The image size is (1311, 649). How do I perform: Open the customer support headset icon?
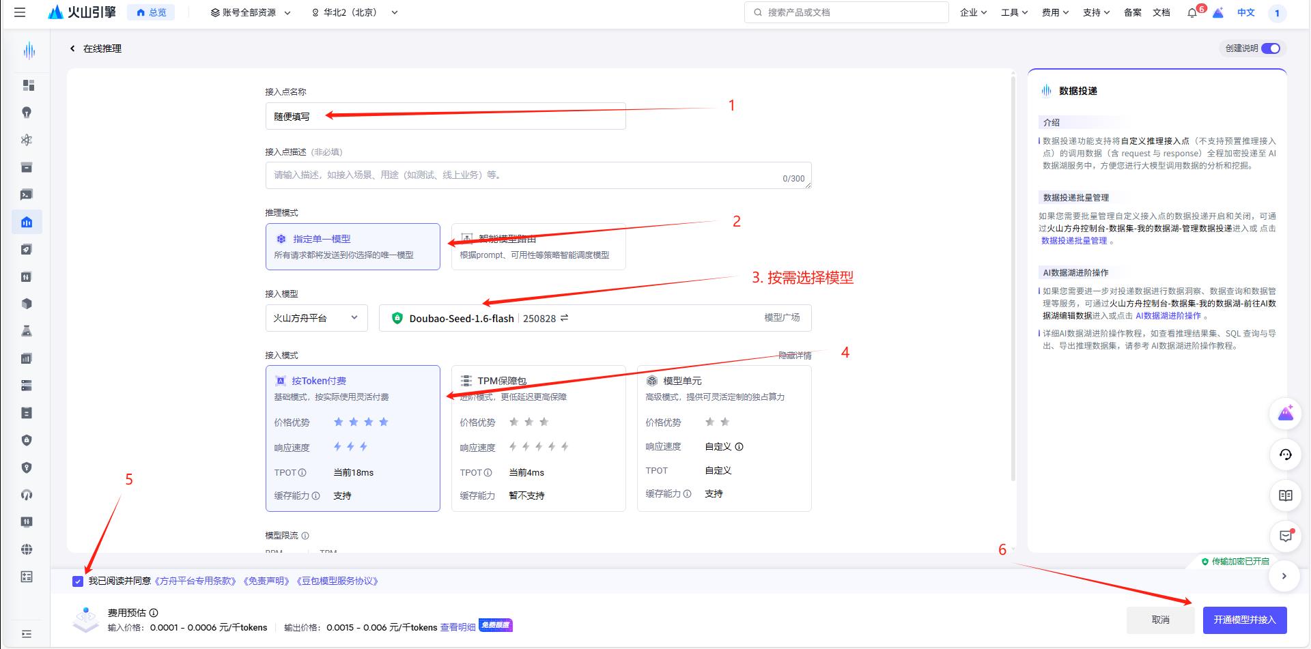coord(1286,455)
